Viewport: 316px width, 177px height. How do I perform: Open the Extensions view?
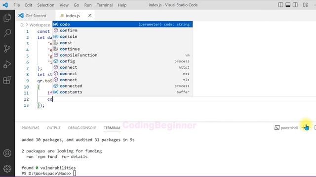coord(7,80)
